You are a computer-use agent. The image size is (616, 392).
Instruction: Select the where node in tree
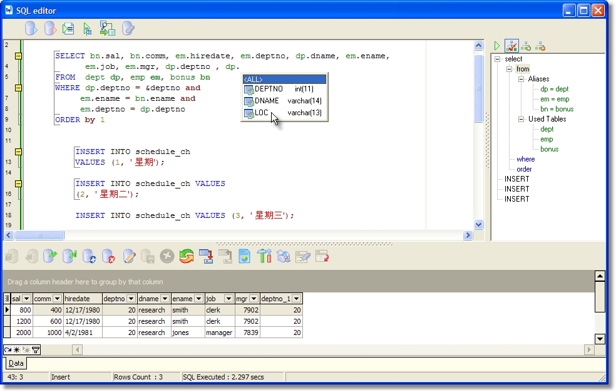click(526, 159)
